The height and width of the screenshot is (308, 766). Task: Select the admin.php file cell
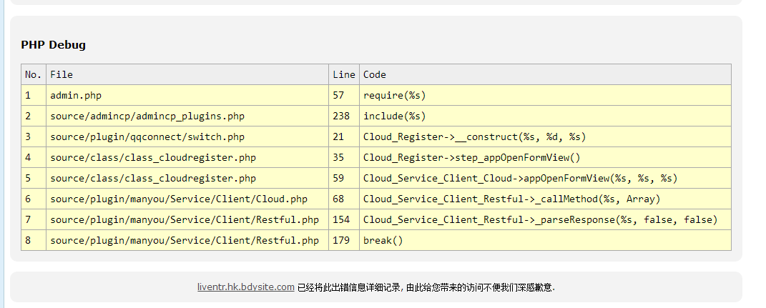(x=187, y=95)
